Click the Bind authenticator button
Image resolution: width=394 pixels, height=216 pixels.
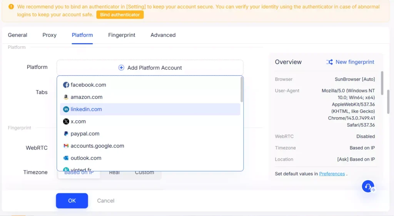click(x=120, y=15)
